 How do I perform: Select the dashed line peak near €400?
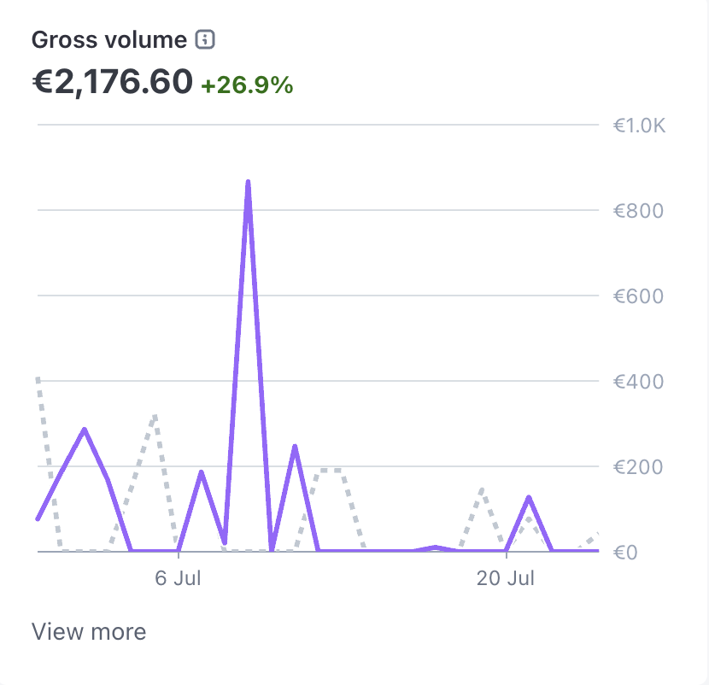[x=38, y=376]
